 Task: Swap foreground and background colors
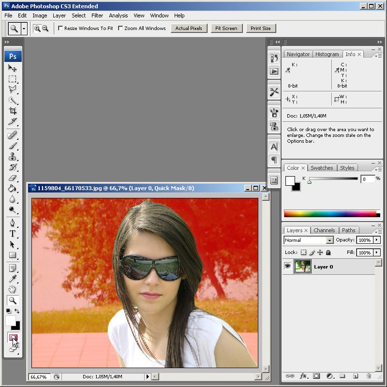[16, 311]
